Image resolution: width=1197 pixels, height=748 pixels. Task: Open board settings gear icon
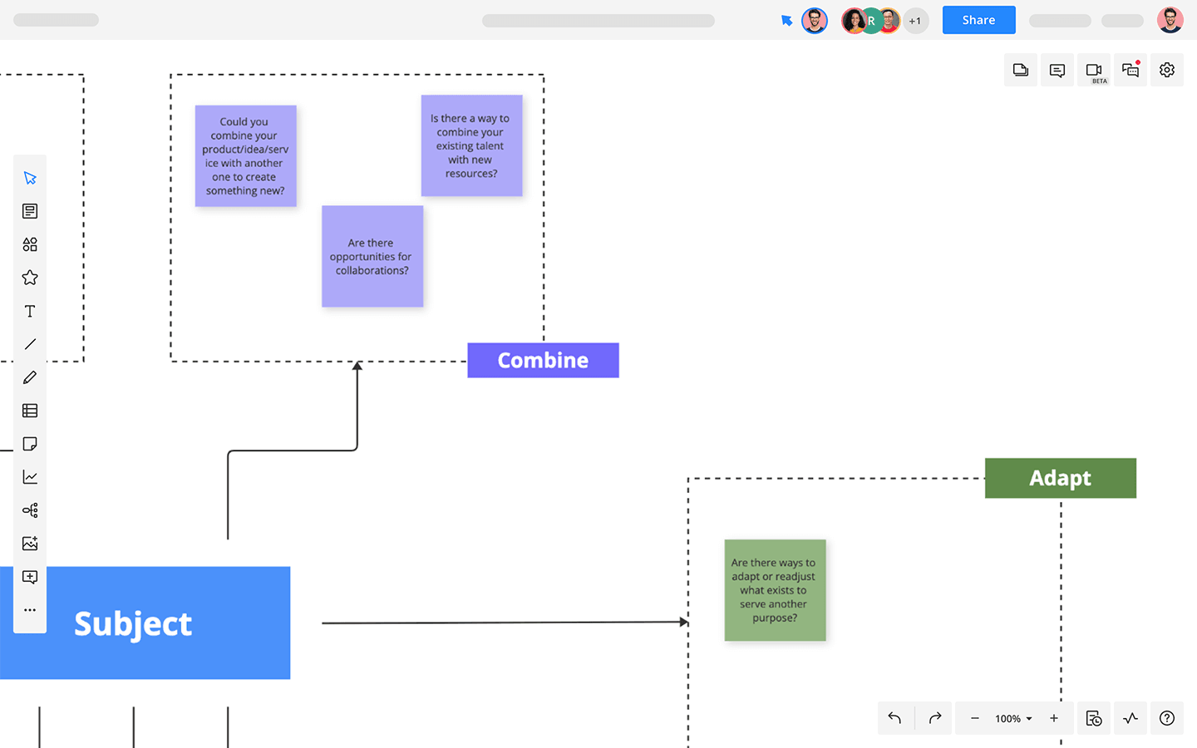[1167, 71]
